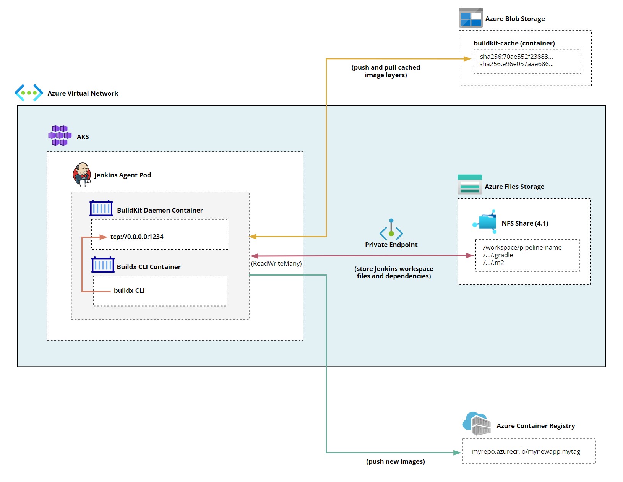Click the Azure Container Registry icon
Screen dimensions: 623x482
click(x=477, y=424)
